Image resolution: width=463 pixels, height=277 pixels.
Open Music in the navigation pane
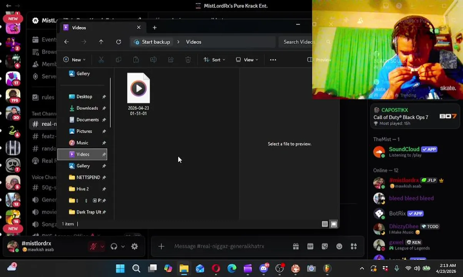coord(83,143)
